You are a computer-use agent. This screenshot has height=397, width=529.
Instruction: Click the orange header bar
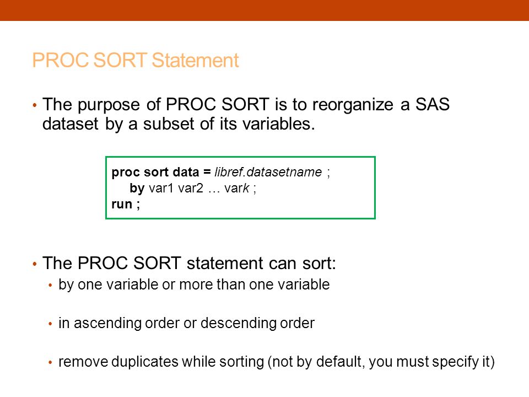264,10
